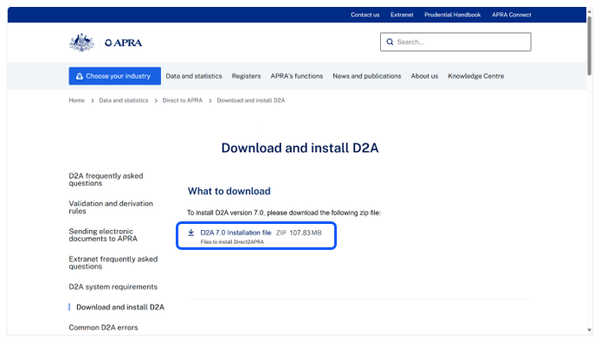Open the Choose your industry button
This screenshot has width=600, height=345.
[115, 76]
